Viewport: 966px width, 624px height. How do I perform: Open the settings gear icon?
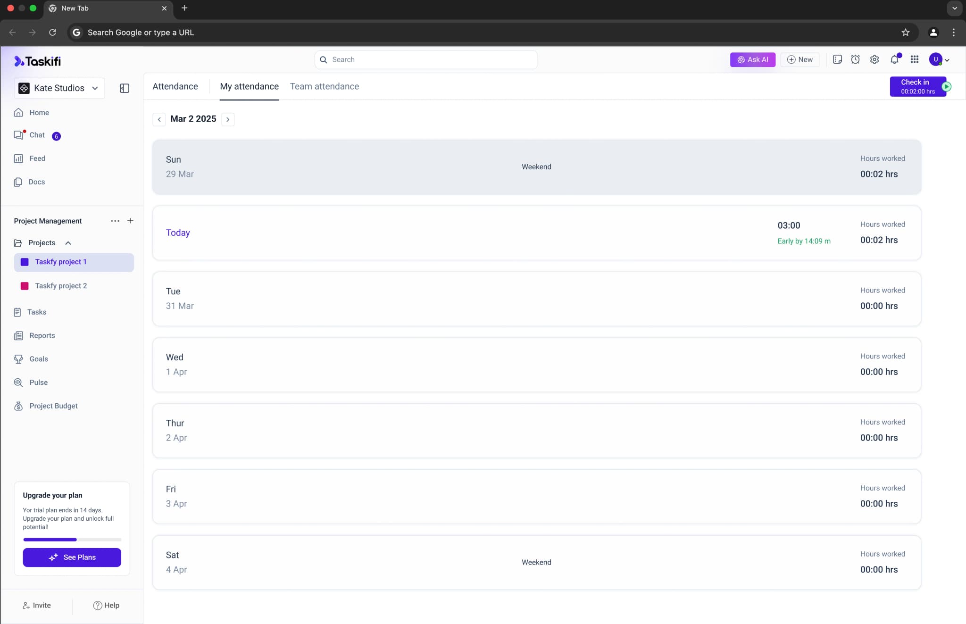click(x=874, y=59)
